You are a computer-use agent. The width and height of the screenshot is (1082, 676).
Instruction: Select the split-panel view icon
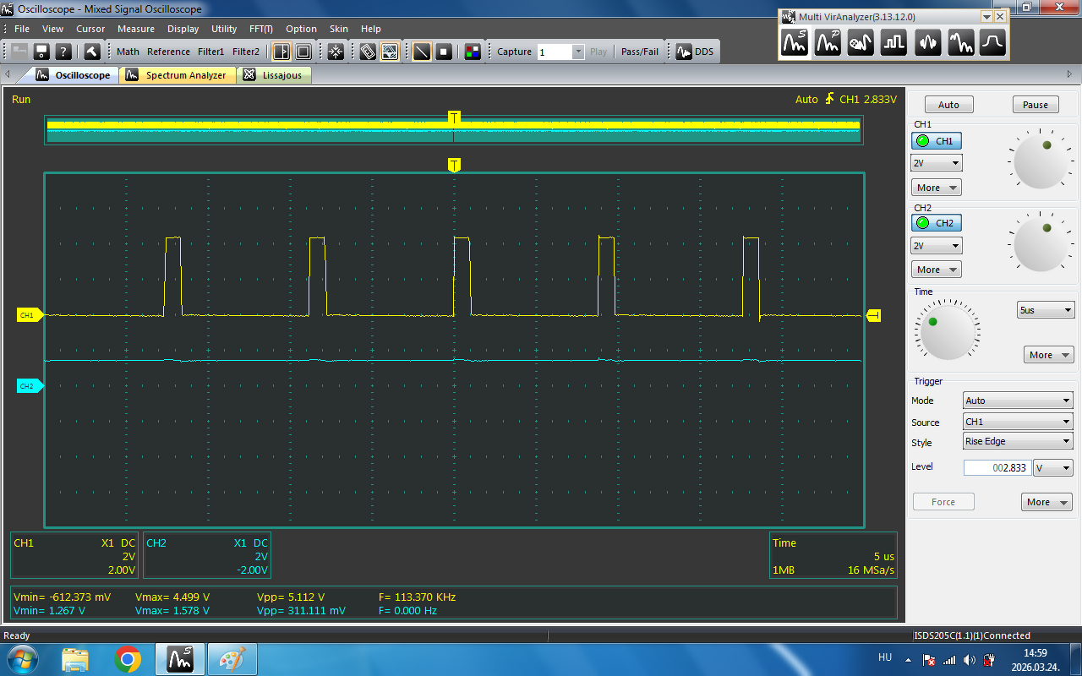pos(281,52)
